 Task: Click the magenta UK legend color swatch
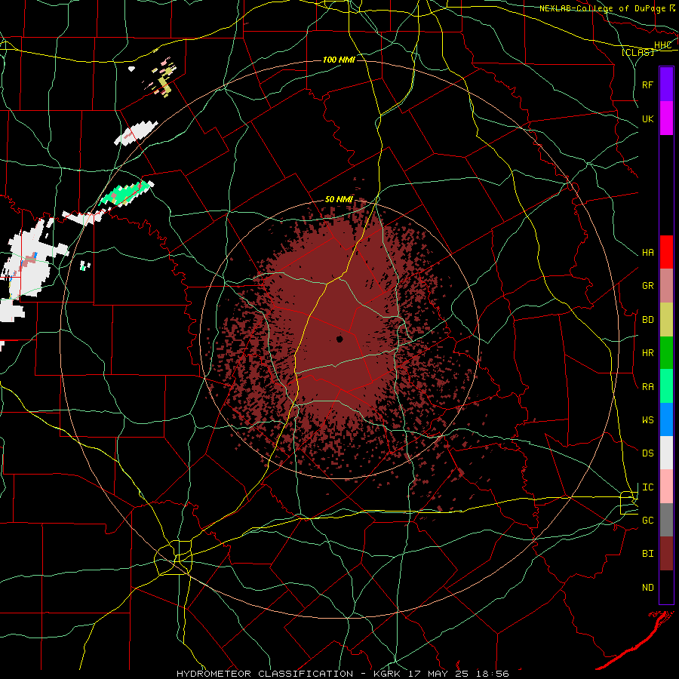666,118
